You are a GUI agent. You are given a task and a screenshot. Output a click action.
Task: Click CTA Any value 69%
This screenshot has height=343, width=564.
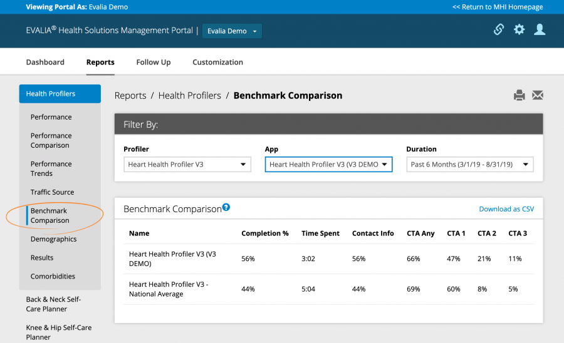(414, 289)
